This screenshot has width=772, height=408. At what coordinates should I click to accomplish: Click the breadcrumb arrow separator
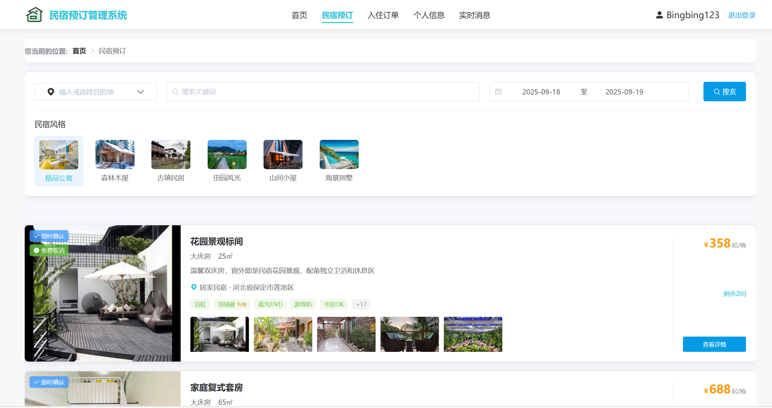click(92, 51)
